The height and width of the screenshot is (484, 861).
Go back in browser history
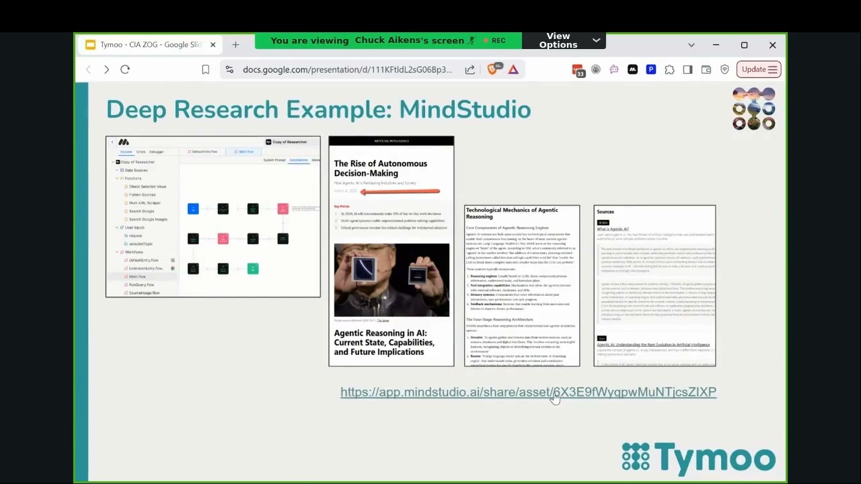pyautogui.click(x=88, y=69)
